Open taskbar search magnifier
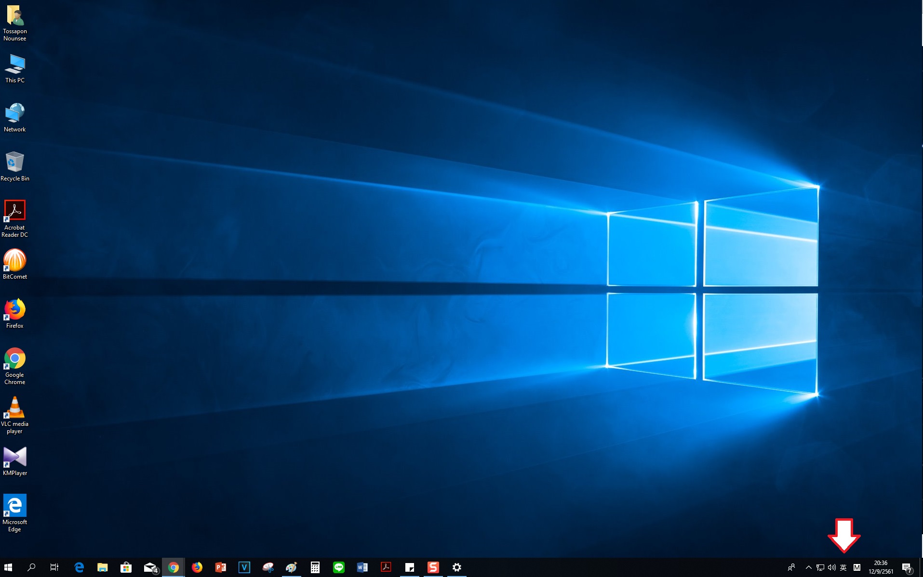 31,567
